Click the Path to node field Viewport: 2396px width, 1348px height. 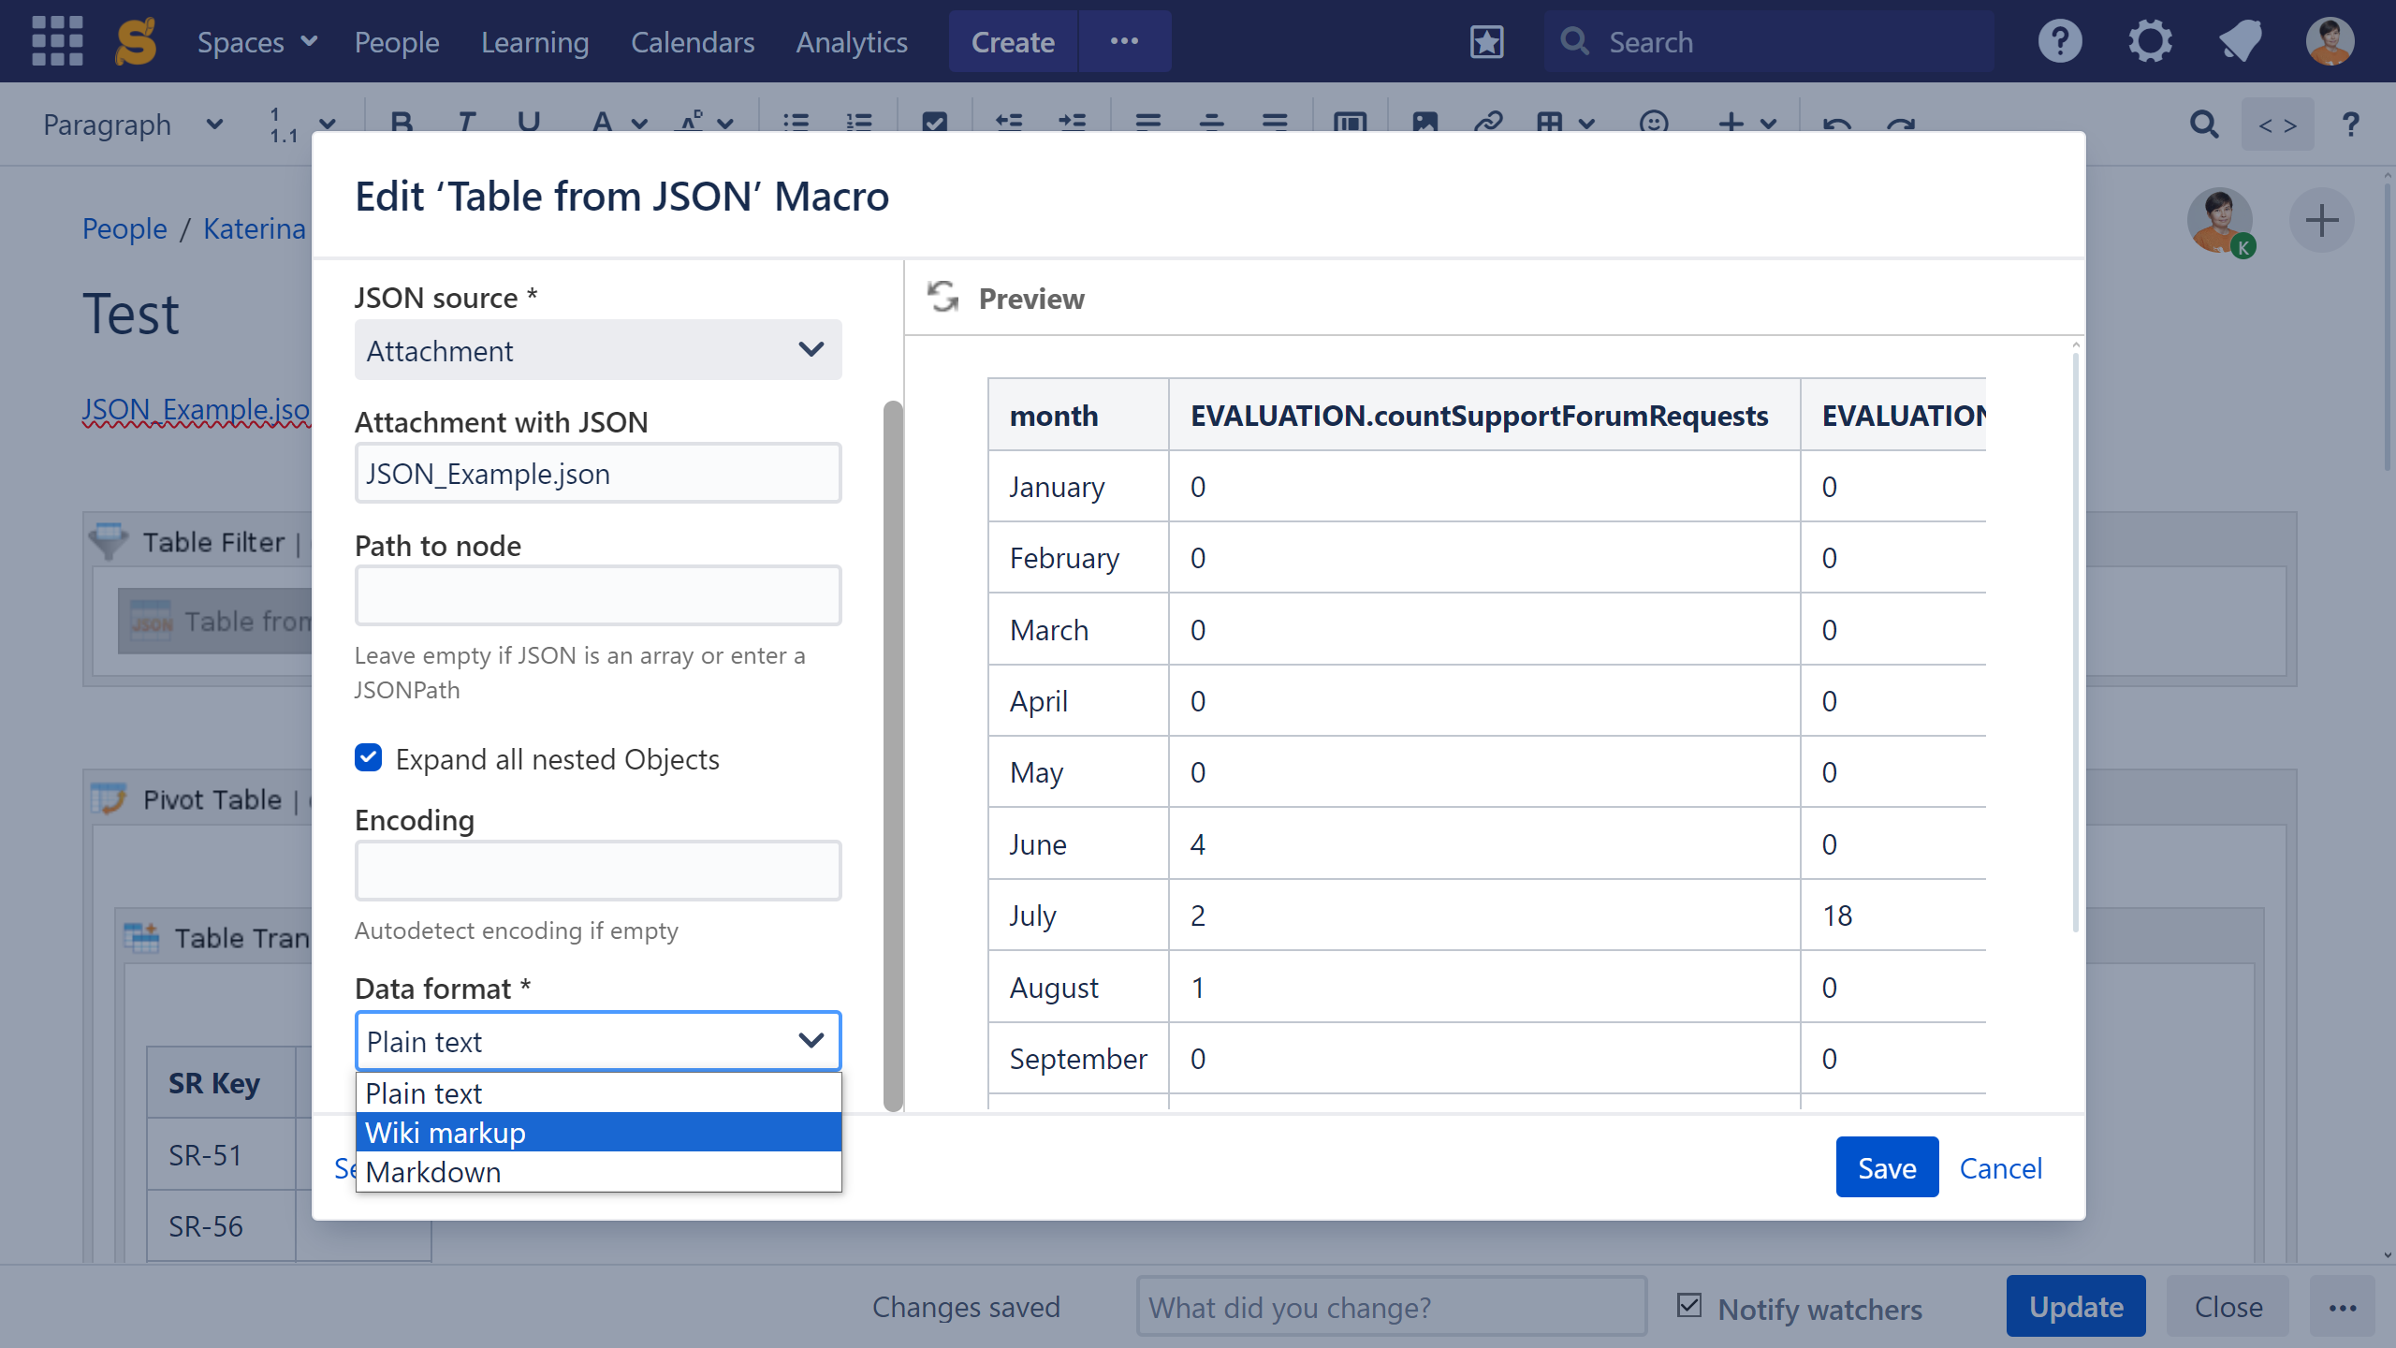(597, 595)
